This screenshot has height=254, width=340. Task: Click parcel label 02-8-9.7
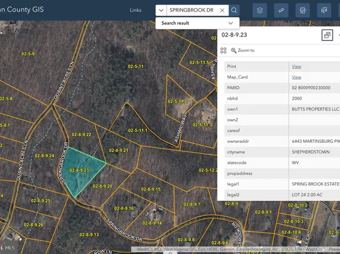coord(192,204)
